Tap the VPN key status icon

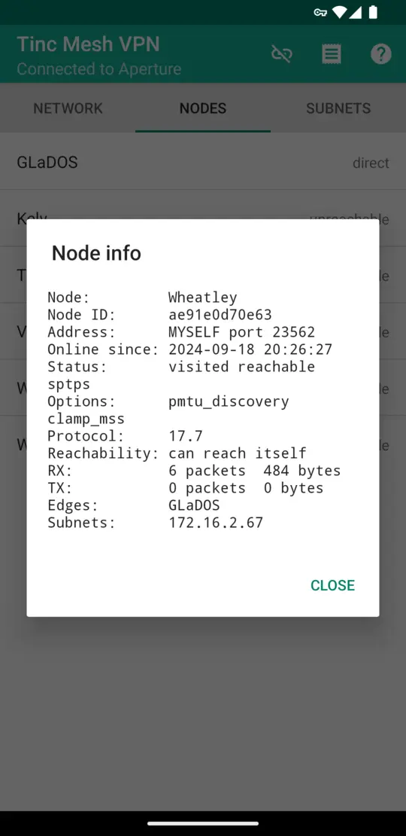[x=320, y=12]
